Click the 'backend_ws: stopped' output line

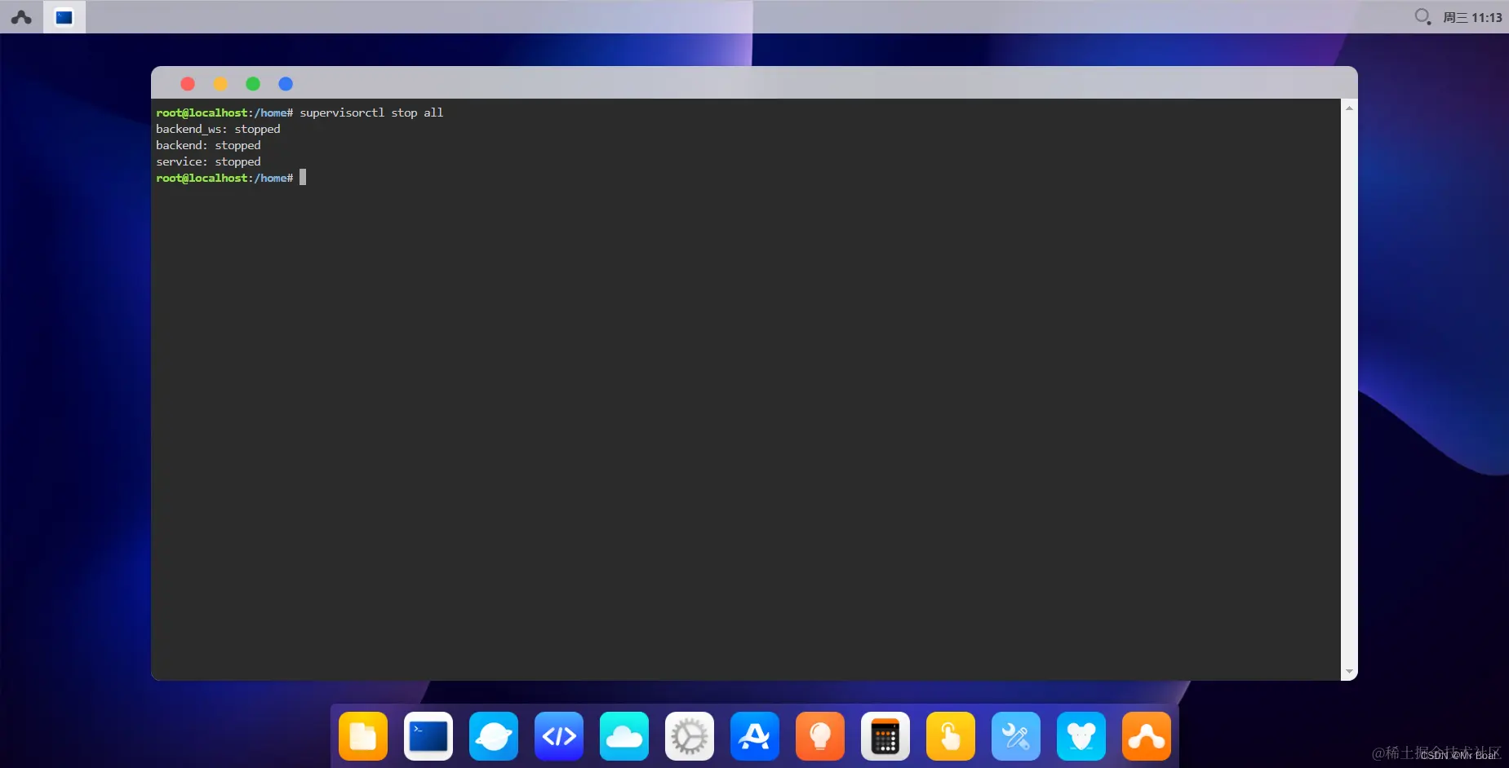(x=218, y=129)
